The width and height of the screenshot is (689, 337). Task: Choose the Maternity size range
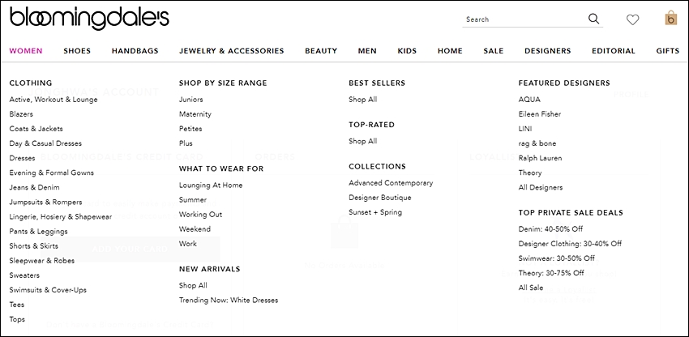pyautogui.click(x=195, y=113)
